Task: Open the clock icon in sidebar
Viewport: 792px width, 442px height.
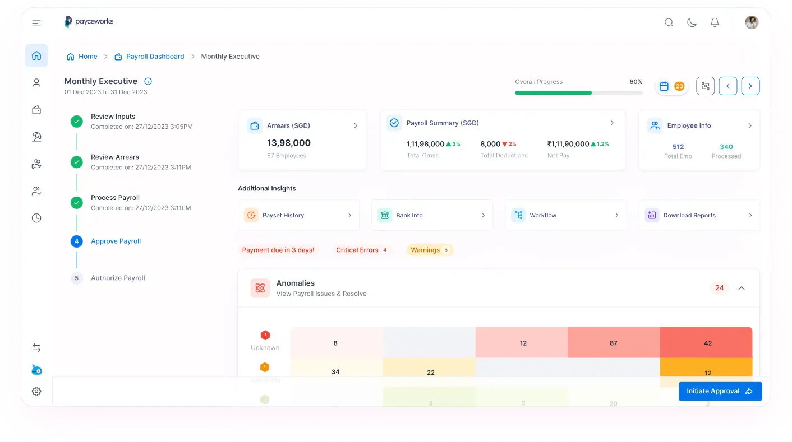Action: point(36,218)
